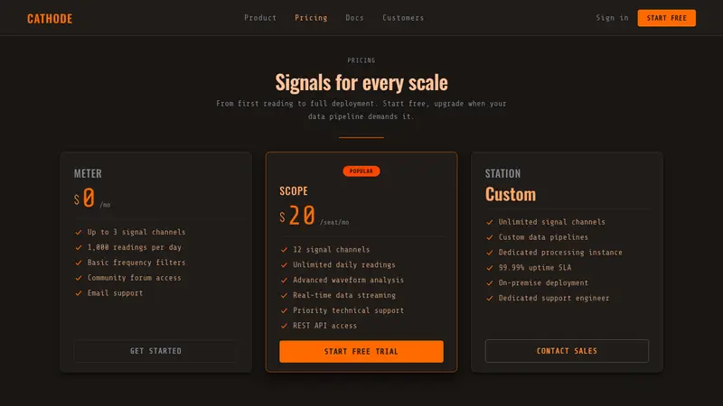Click the $20 price on Scope
The height and width of the screenshot is (406, 723).
coord(297,216)
